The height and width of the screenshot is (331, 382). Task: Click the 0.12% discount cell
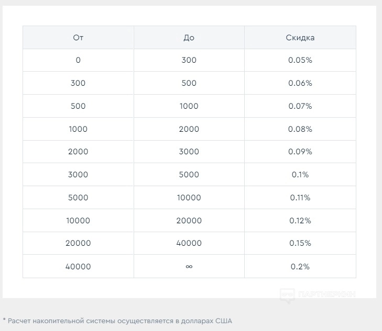point(300,221)
